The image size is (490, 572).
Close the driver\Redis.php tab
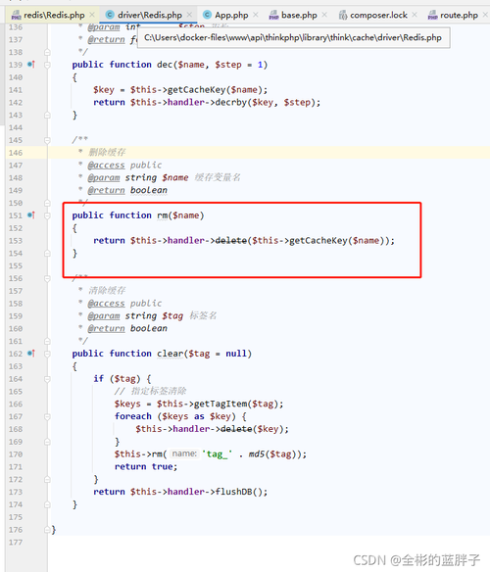click(x=189, y=15)
